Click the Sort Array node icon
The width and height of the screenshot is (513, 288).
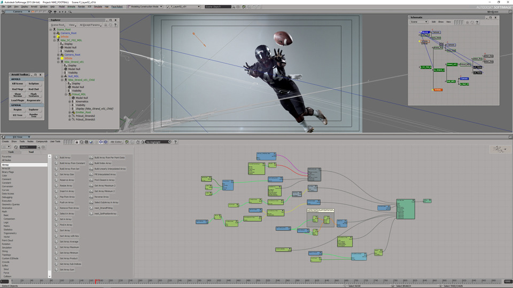56,230
